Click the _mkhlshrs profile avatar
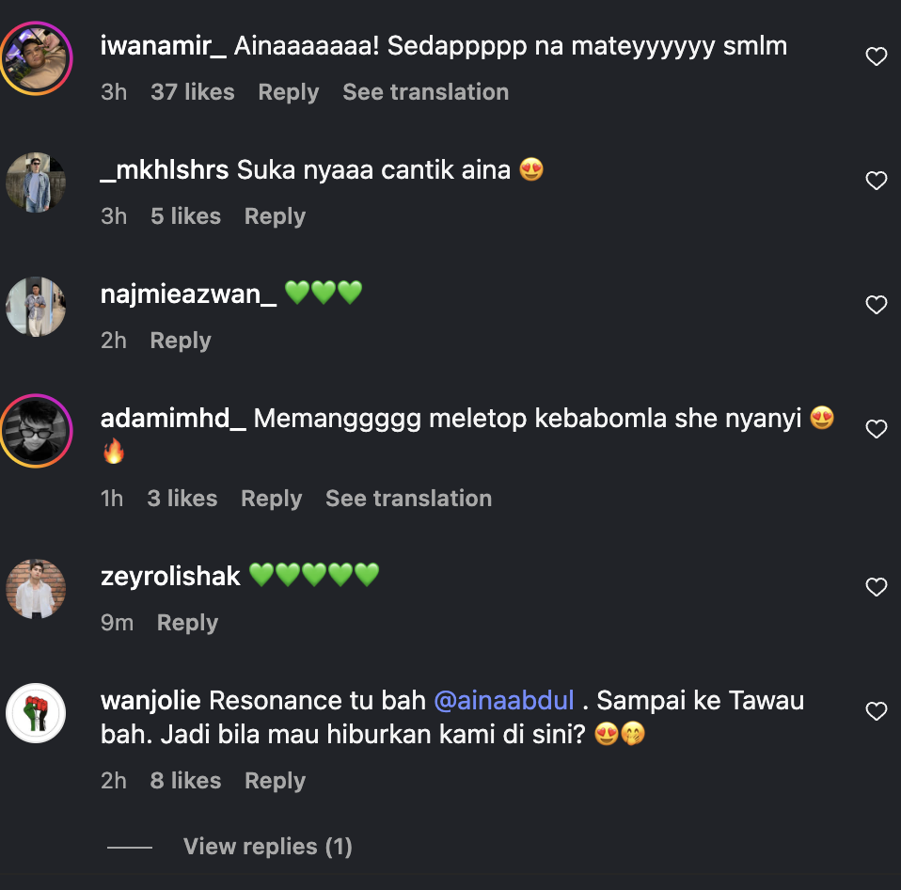 coord(36,183)
